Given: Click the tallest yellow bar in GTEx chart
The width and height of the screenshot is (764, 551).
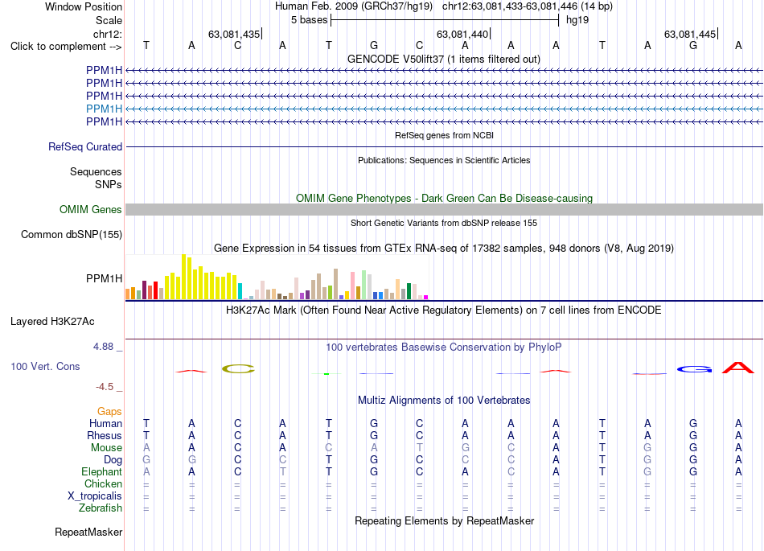Looking at the screenshot, I should pos(183,277).
